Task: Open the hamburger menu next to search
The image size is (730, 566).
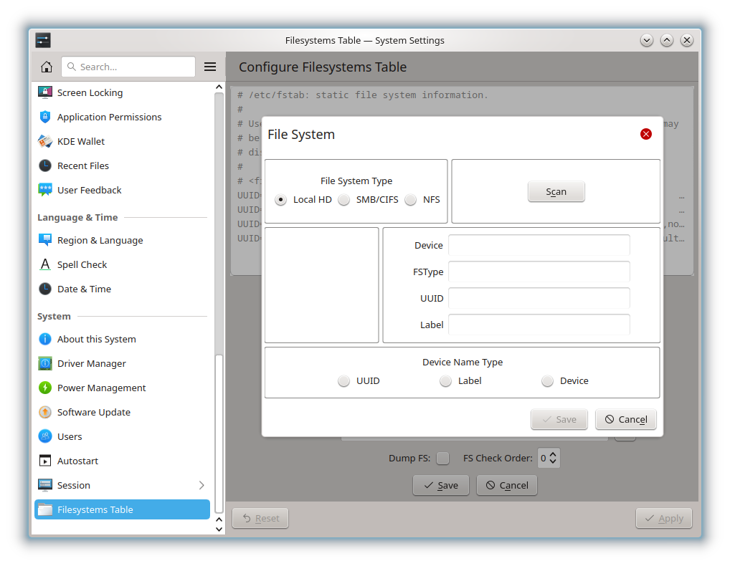Action: tap(210, 67)
